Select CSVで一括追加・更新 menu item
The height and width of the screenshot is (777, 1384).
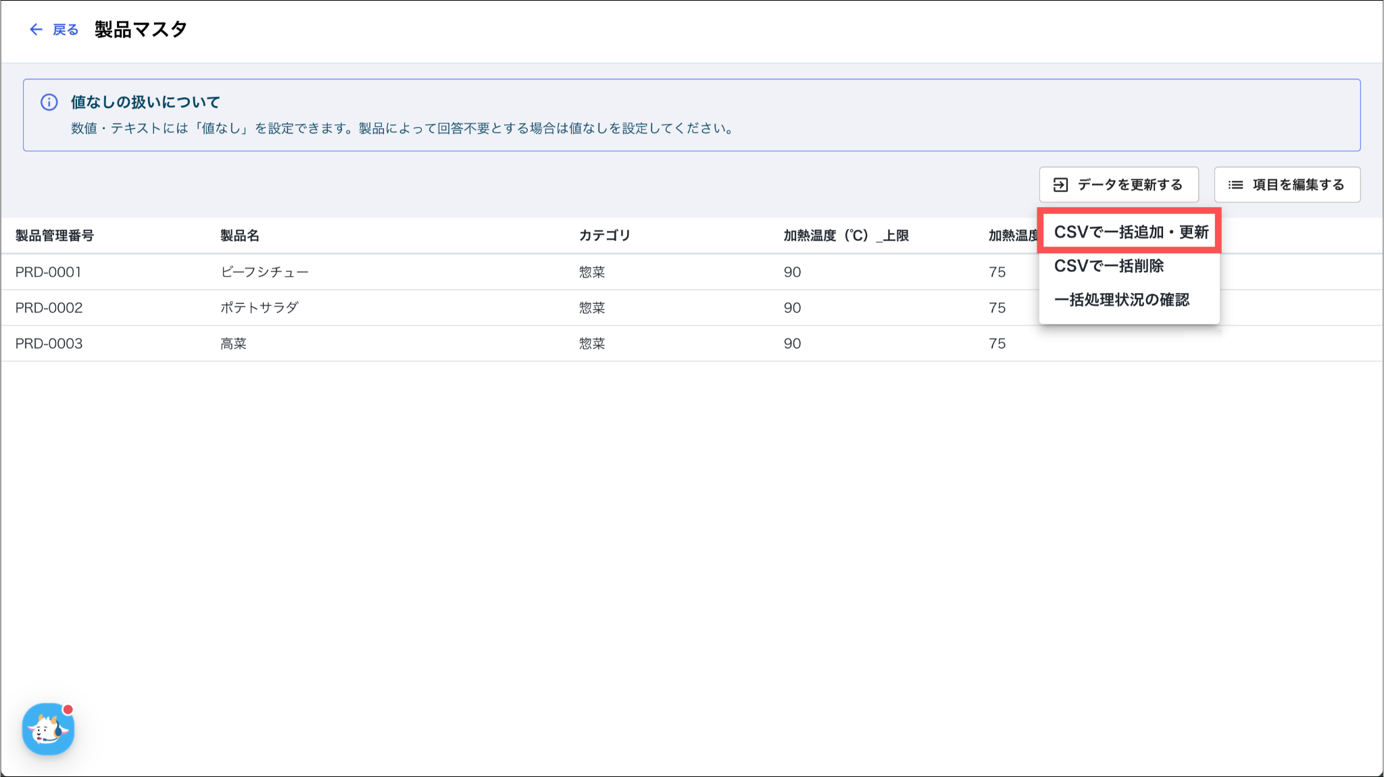click(x=1130, y=232)
